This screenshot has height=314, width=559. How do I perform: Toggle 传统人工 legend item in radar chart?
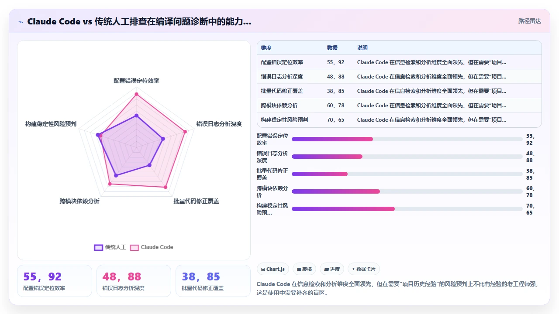click(x=110, y=247)
